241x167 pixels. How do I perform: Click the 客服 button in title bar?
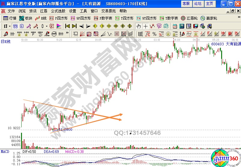186,4
